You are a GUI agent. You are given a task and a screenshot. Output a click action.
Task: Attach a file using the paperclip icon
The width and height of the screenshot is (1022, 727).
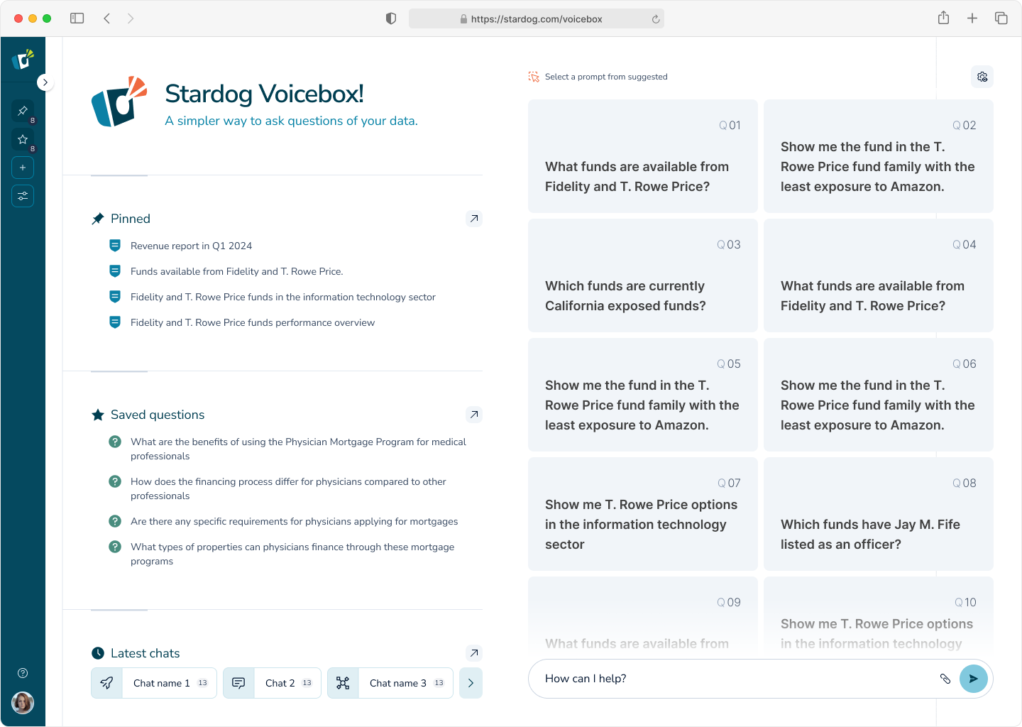click(x=945, y=679)
